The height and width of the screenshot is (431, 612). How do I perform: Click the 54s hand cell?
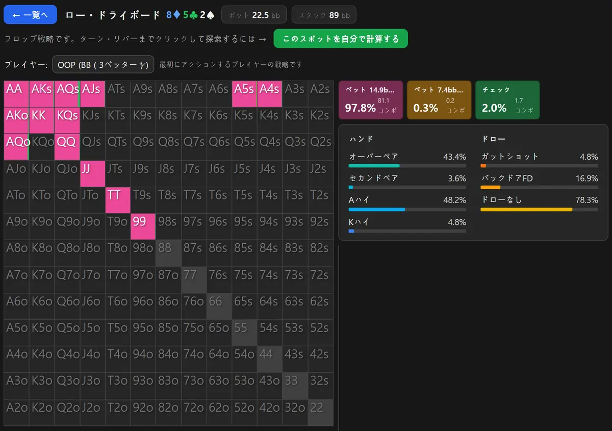(x=270, y=333)
